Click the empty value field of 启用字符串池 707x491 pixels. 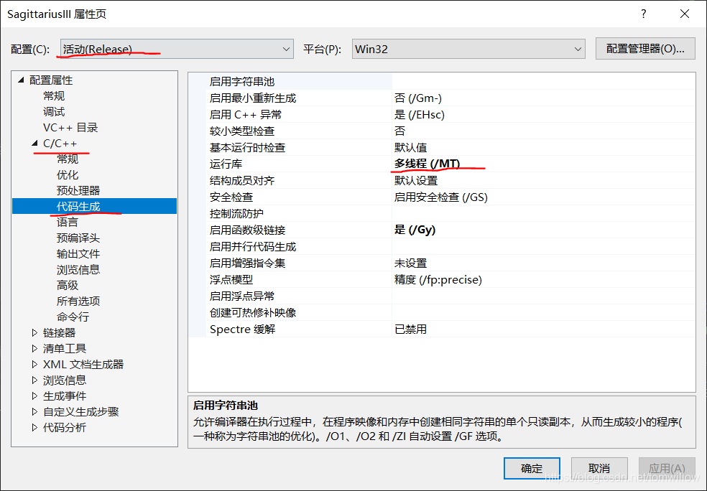pos(543,82)
